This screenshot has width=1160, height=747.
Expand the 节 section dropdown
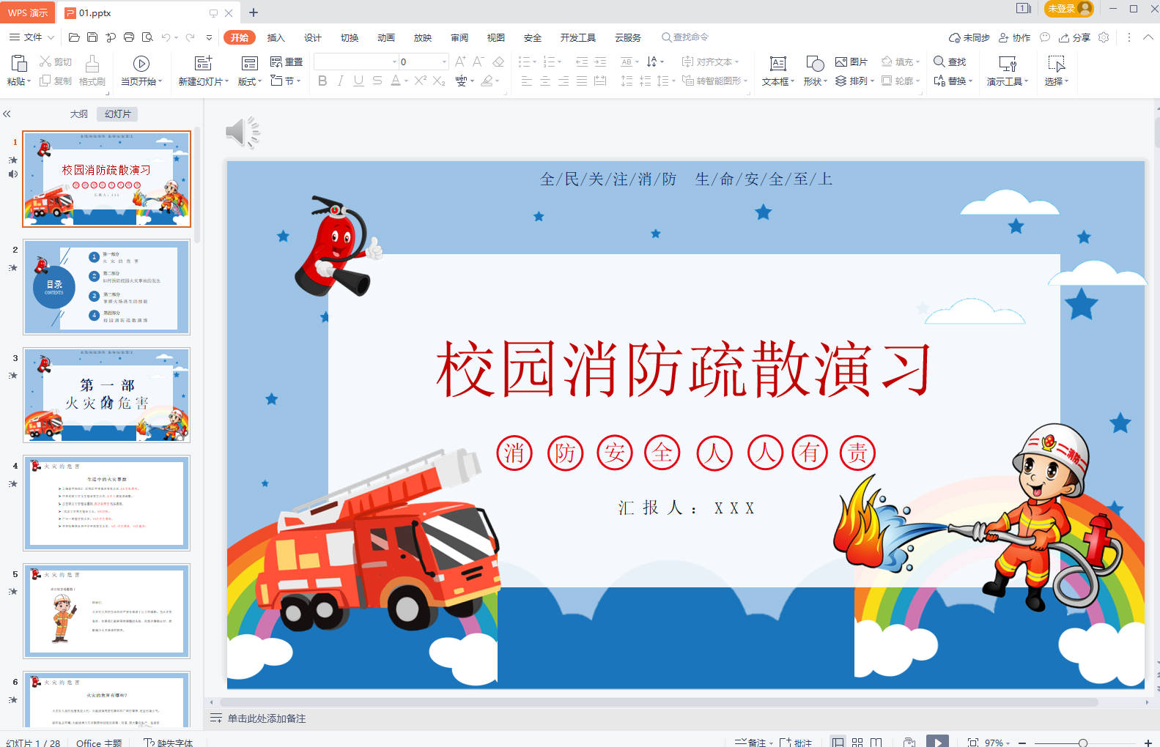298,82
